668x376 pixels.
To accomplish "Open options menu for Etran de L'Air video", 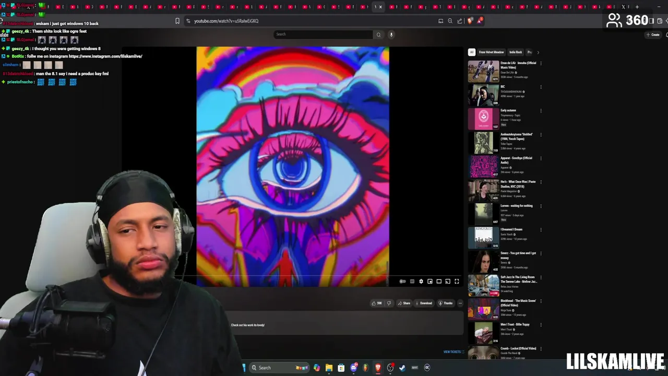I will [541, 64].
